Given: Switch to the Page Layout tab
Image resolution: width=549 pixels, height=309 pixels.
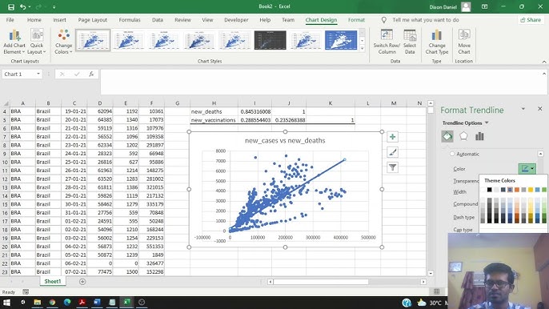Looking at the screenshot, I should point(93,20).
